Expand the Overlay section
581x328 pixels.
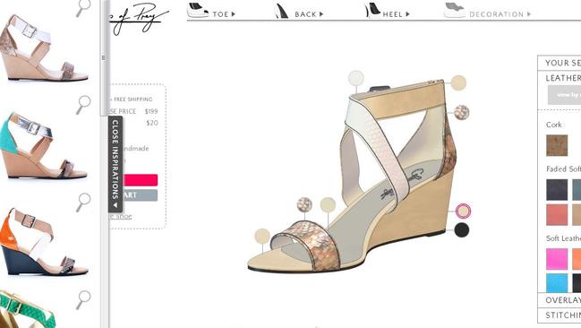560,300
